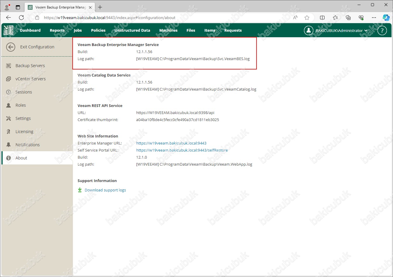Click the Veeam logo icon in header

click(8, 30)
